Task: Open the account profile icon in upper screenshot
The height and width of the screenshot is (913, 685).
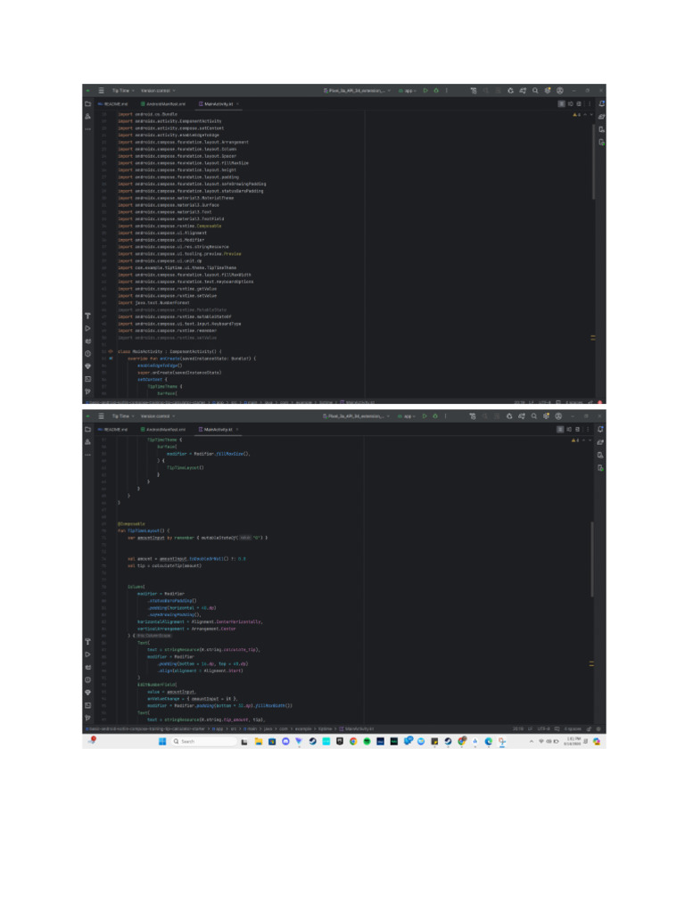Action: [x=560, y=90]
